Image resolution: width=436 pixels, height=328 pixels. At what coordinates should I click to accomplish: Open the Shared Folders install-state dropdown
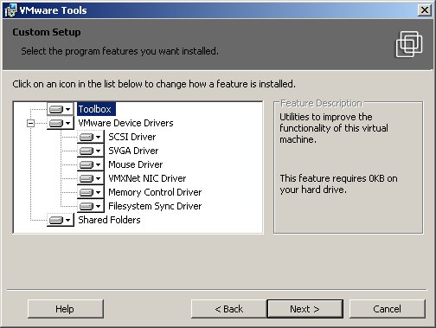point(60,220)
